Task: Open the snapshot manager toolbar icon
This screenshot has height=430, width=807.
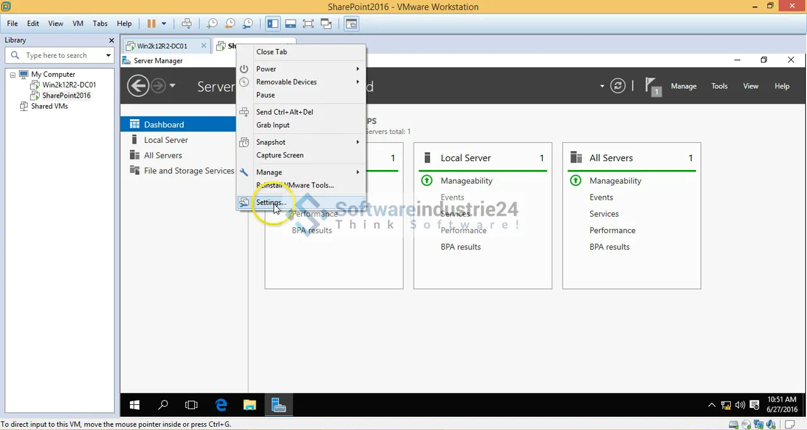Action: pos(248,24)
